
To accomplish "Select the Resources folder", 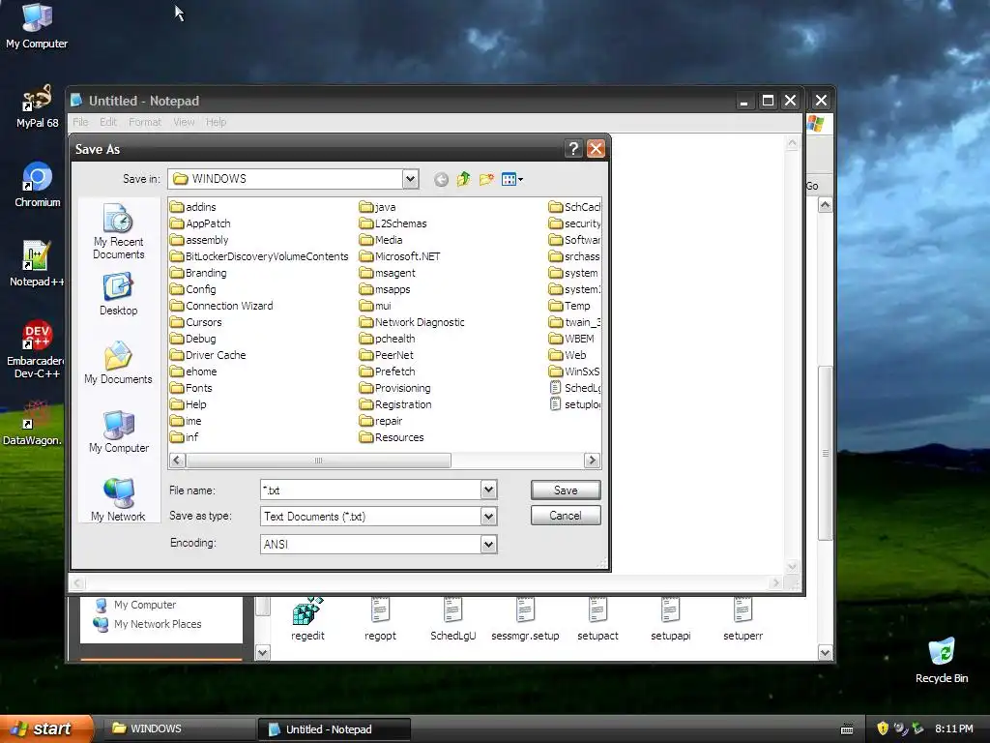I will pyautogui.click(x=392, y=437).
